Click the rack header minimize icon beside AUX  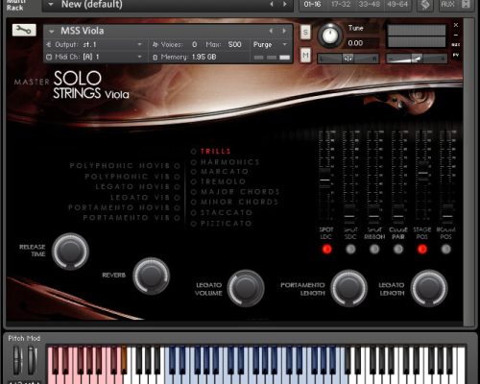coord(466,4)
